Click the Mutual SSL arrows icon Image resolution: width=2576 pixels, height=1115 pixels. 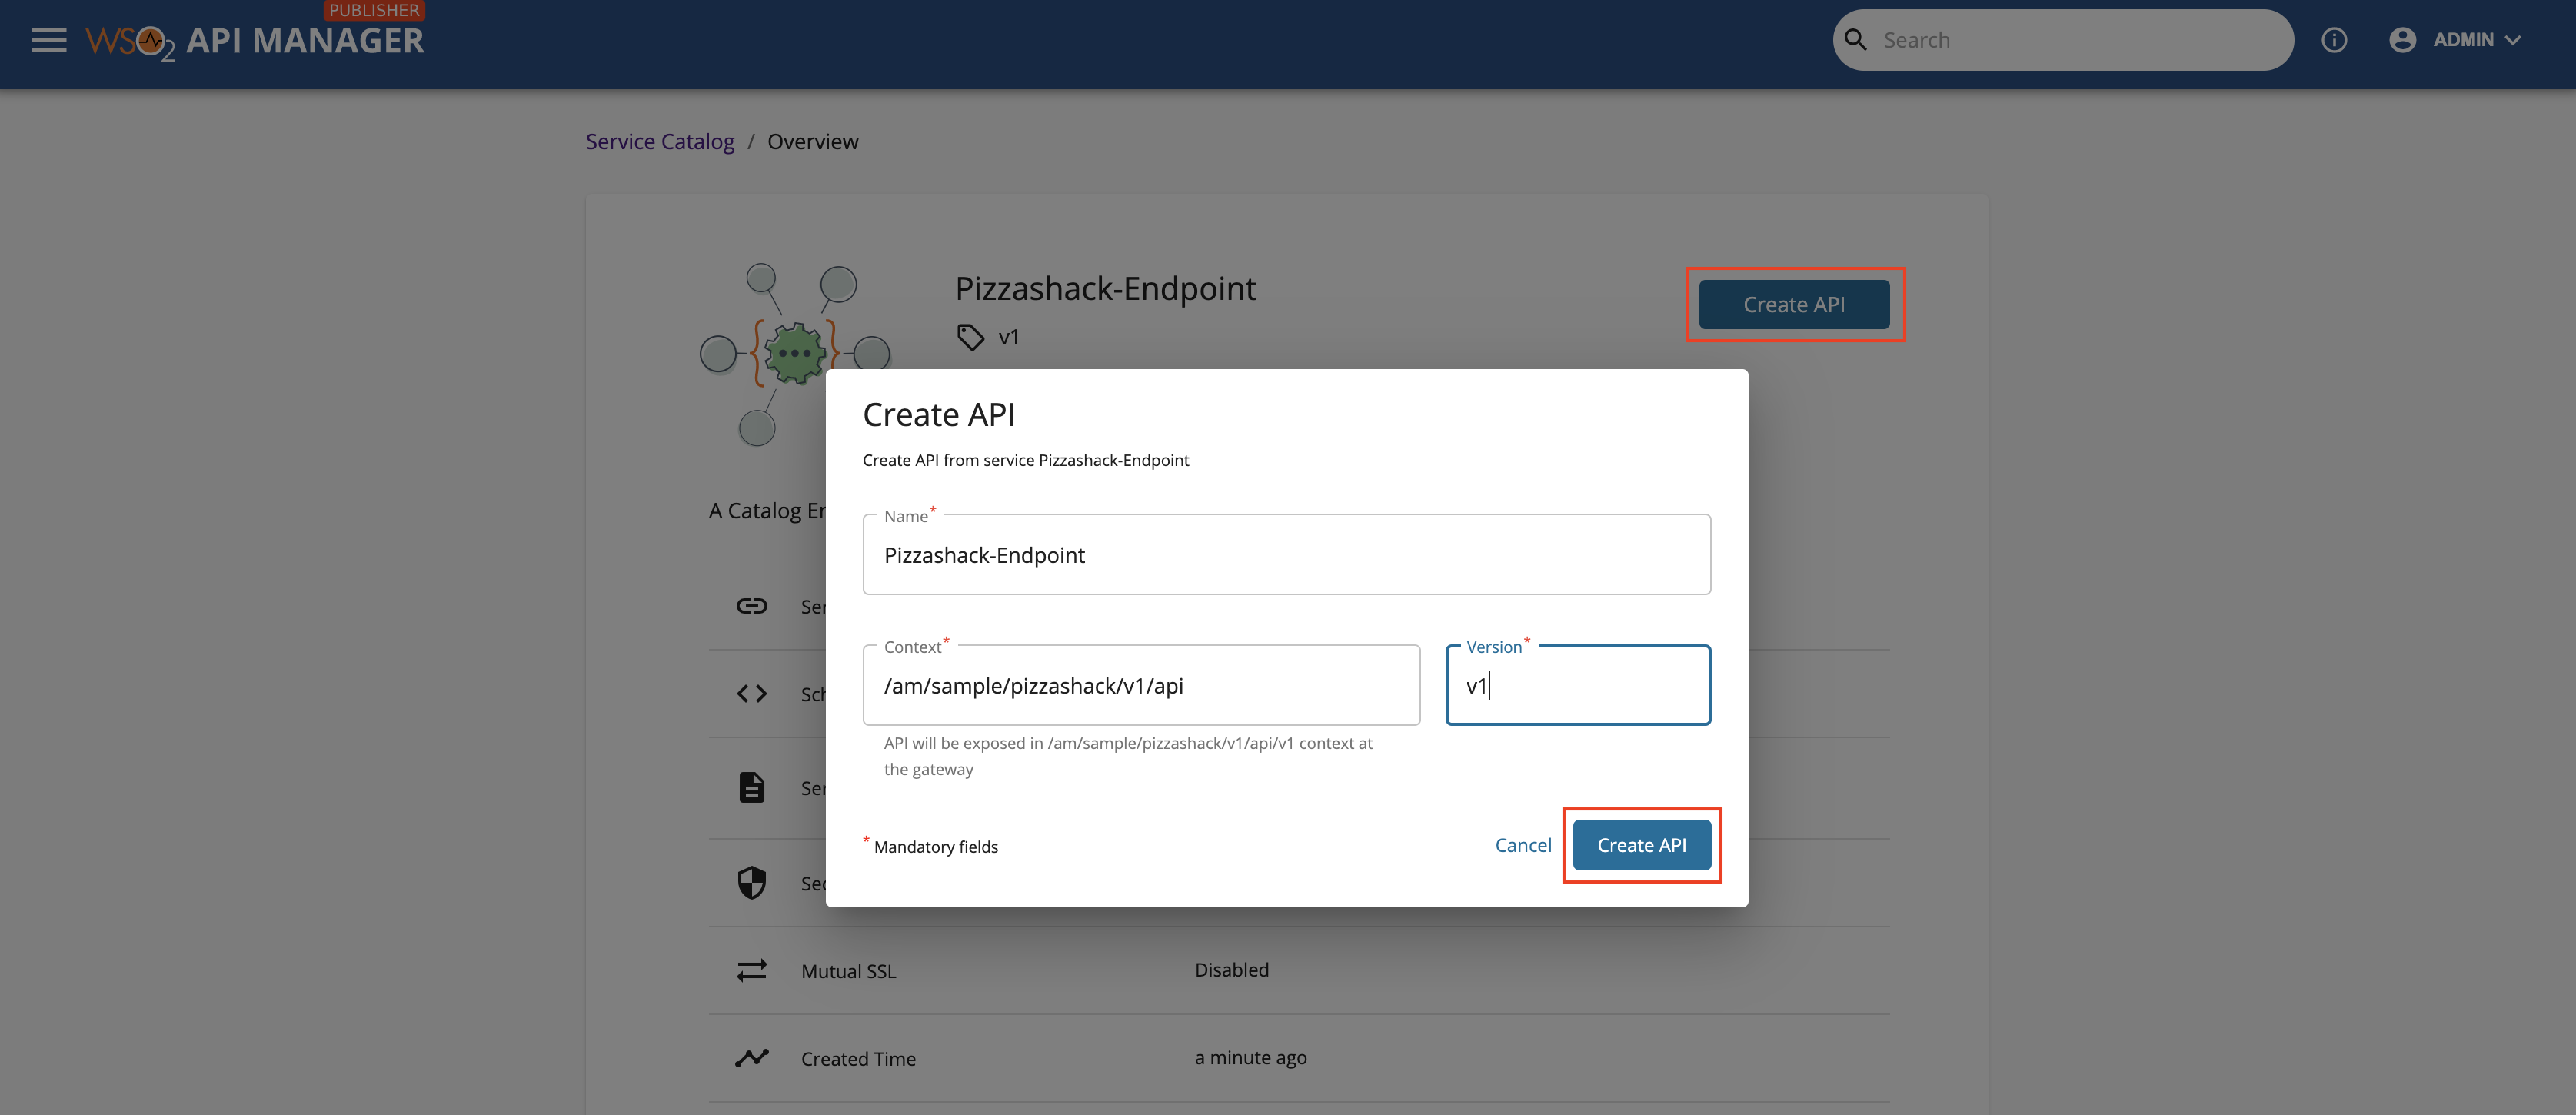[751, 969]
